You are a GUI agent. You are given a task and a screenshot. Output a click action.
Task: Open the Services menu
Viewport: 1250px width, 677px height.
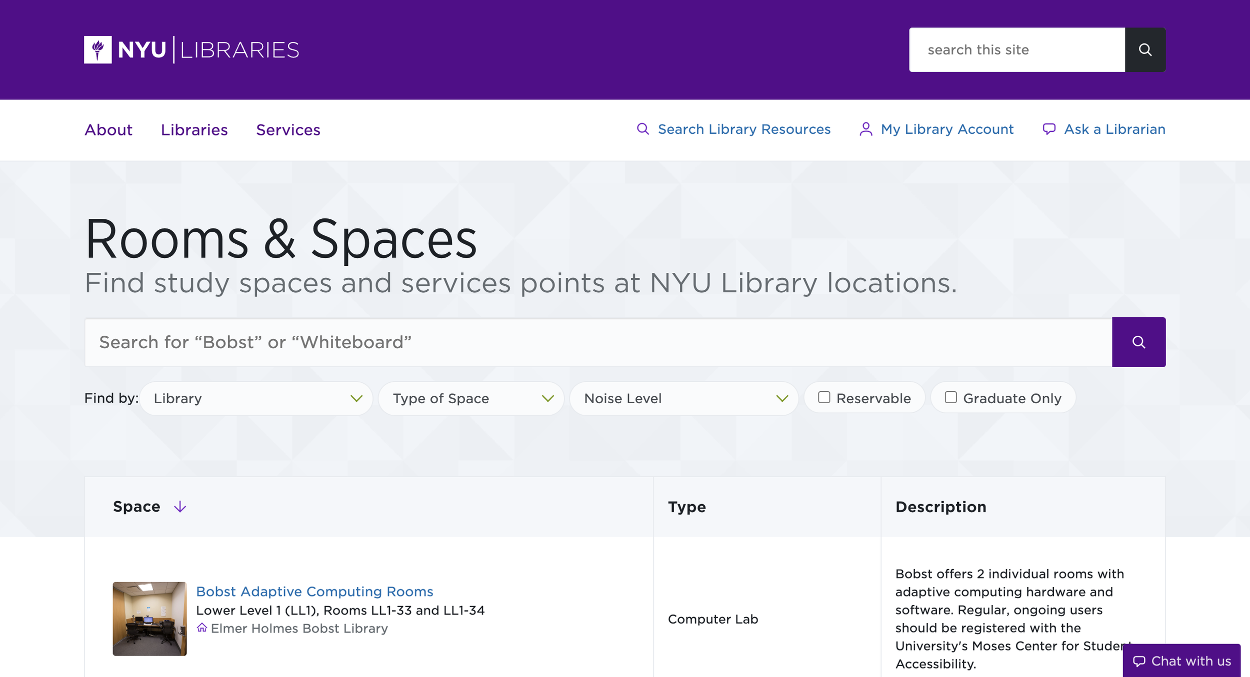pyautogui.click(x=288, y=130)
